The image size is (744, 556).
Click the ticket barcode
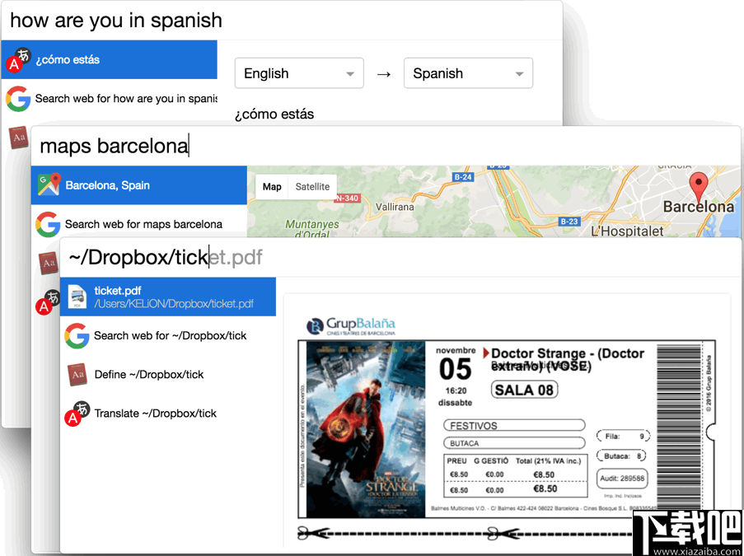pos(679,426)
